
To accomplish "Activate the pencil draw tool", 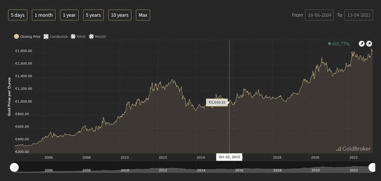I will (362, 44).
